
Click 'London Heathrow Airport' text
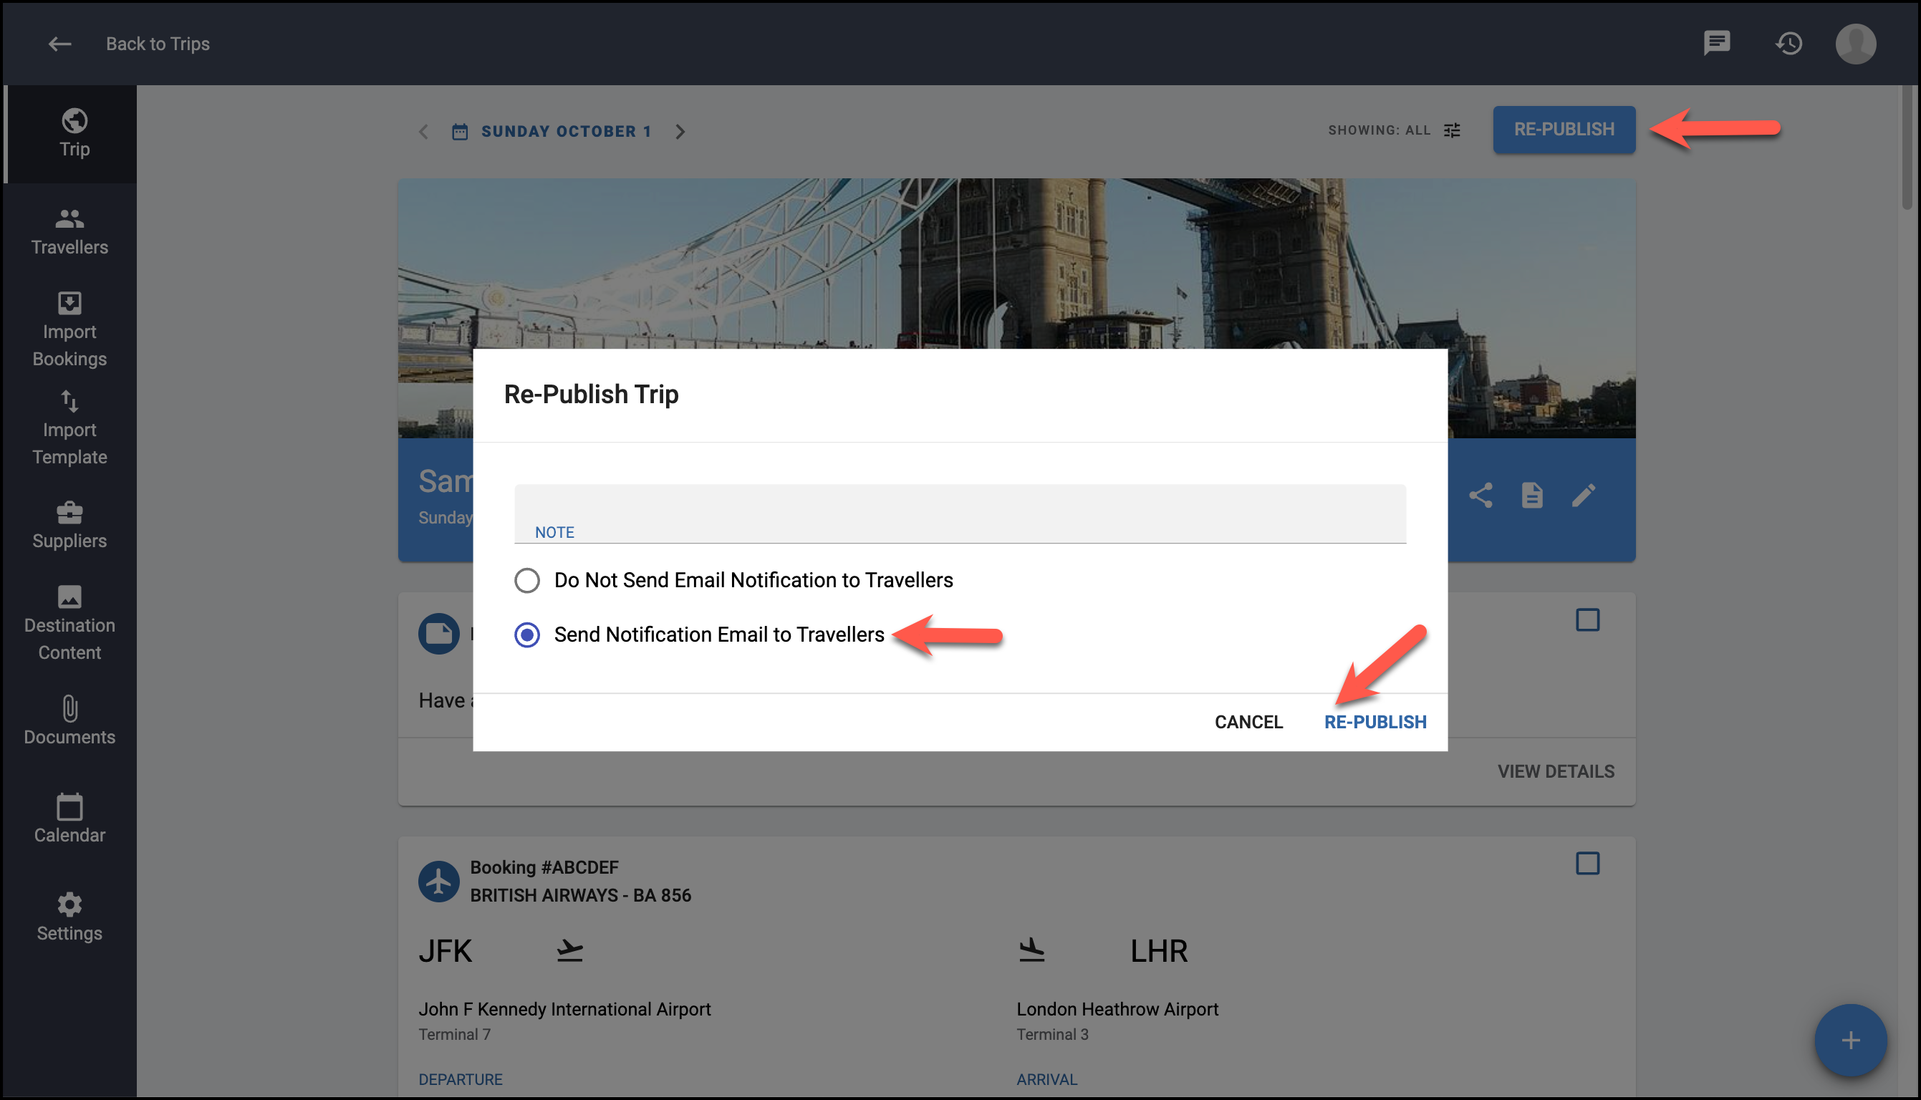[x=1117, y=1009]
